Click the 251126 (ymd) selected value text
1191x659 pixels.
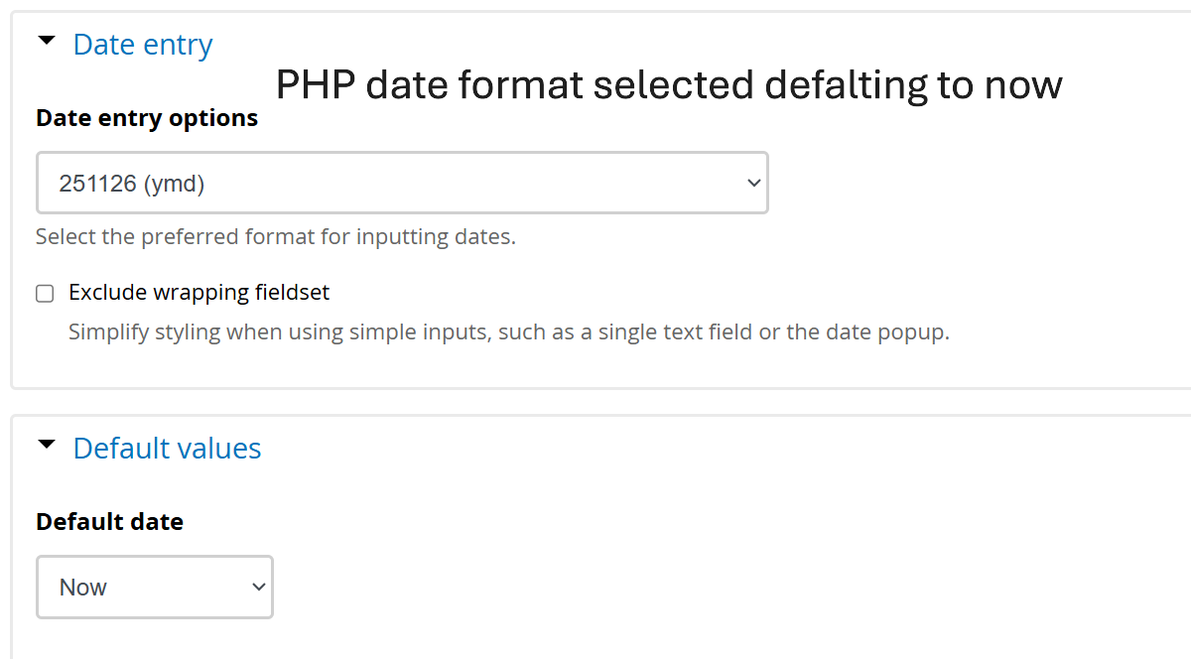131,184
